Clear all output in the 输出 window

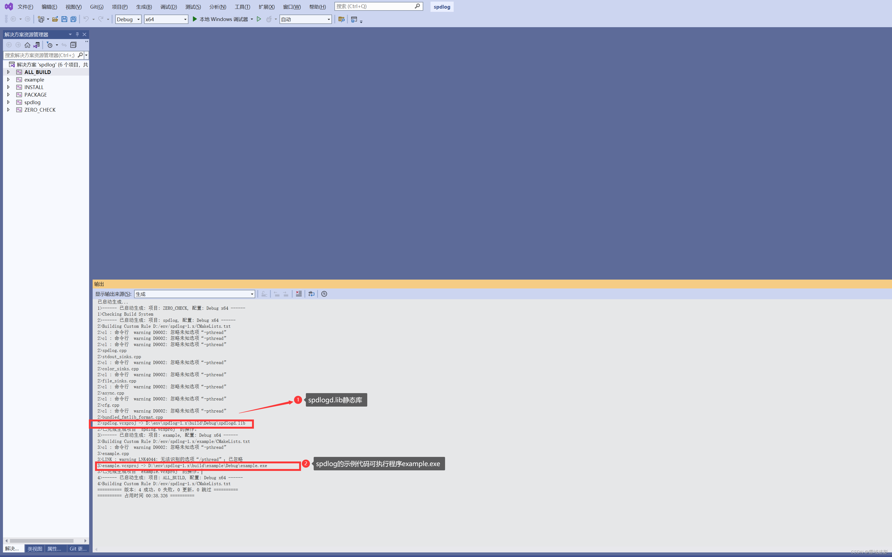(x=299, y=294)
